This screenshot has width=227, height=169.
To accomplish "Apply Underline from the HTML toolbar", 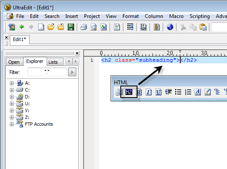I will (158, 92).
